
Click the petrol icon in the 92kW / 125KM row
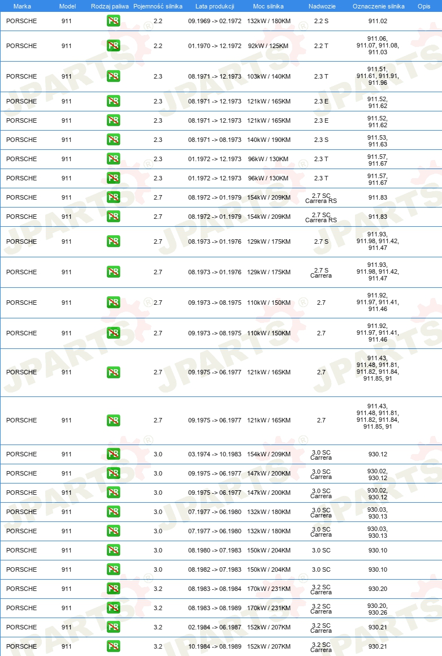tap(113, 46)
